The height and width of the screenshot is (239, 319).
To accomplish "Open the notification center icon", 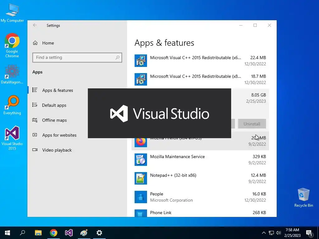I will tap(309, 233).
